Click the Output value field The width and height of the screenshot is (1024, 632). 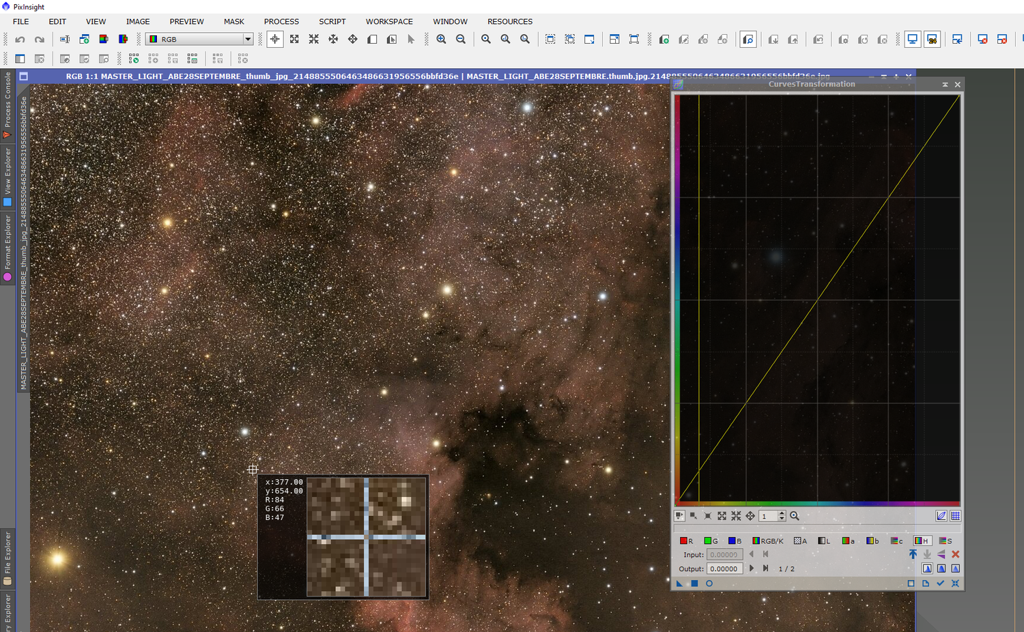[724, 569]
